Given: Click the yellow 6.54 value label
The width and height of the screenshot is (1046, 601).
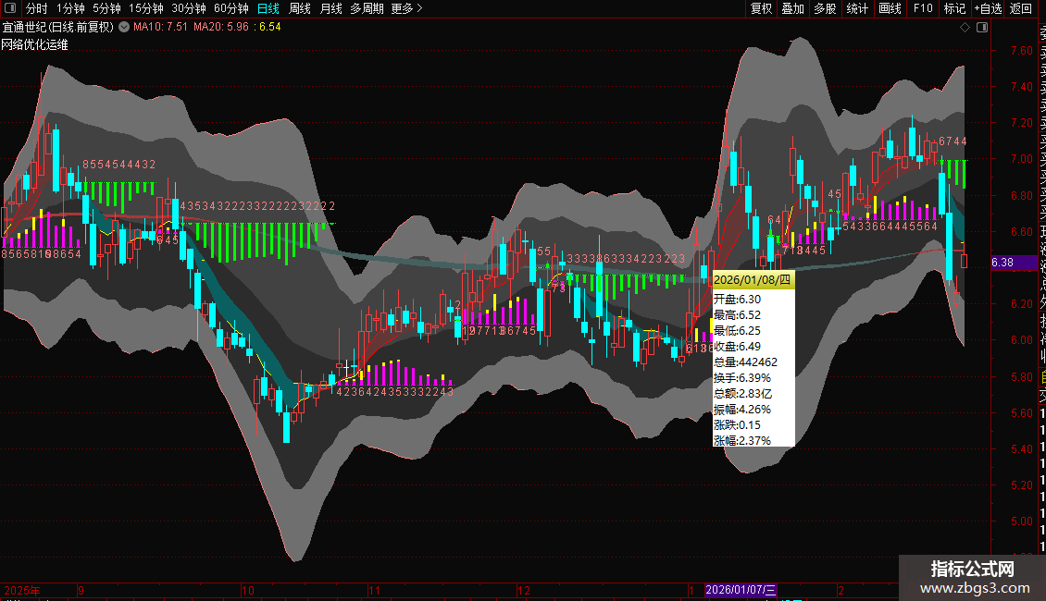Looking at the screenshot, I should pos(270,27).
